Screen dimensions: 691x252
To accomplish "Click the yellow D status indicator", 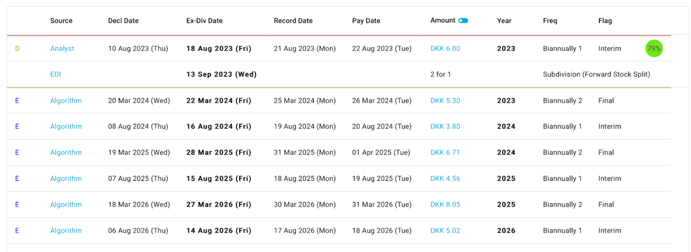I will tap(17, 48).
